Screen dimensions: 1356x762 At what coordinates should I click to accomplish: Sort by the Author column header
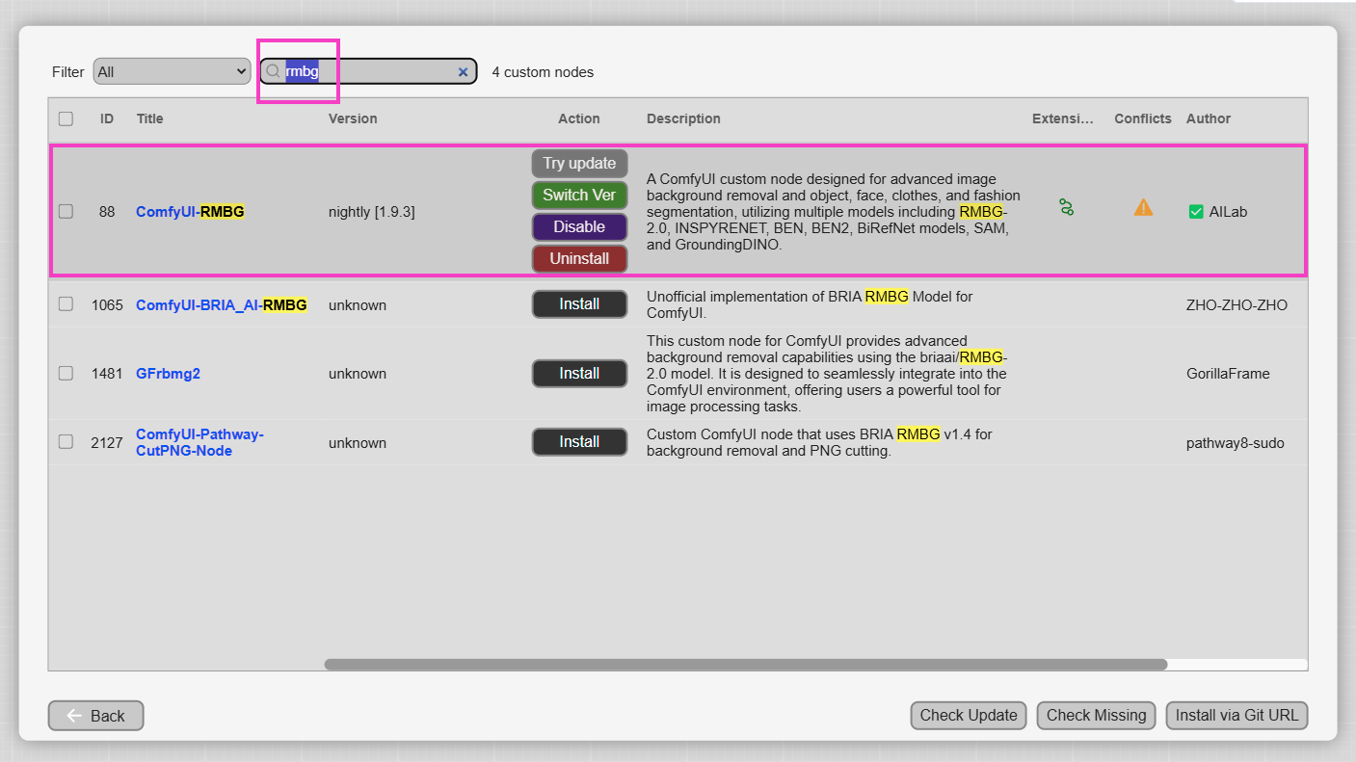tap(1209, 118)
